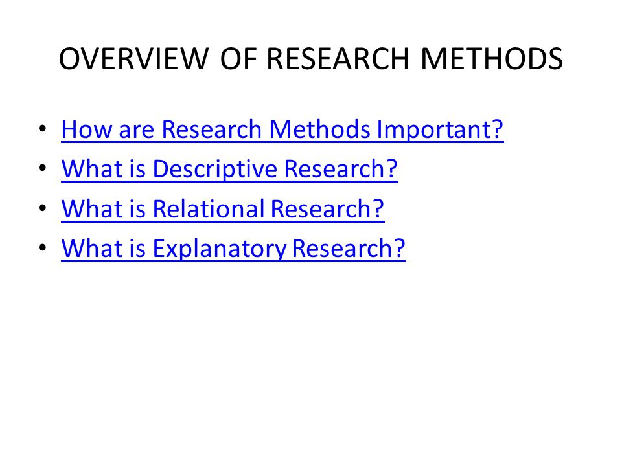Click the bullet before the Relational Research link

tap(43, 208)
